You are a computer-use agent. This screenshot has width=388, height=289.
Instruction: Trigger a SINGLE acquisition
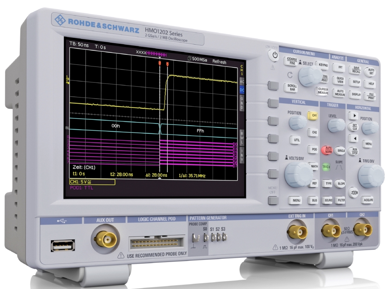click(341, 151)
